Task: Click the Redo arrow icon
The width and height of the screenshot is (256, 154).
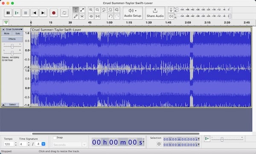Action: [117, 16]
